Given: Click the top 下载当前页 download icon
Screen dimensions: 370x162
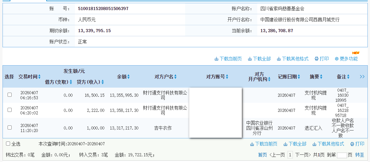Looking at the screenshot, I should click(216, 59).
